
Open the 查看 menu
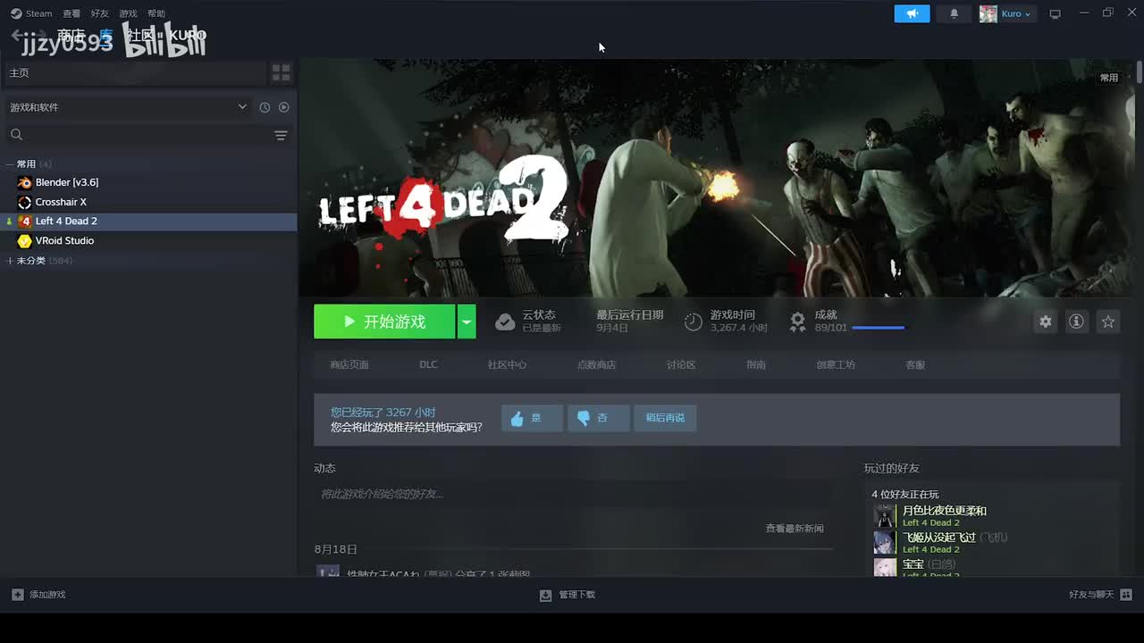coord(71,13)
